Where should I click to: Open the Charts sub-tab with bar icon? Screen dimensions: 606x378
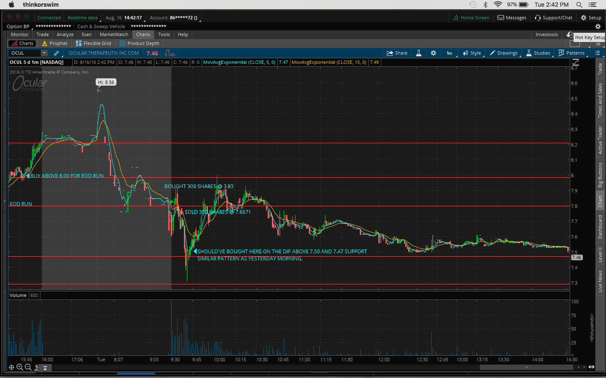click(22, 43)
